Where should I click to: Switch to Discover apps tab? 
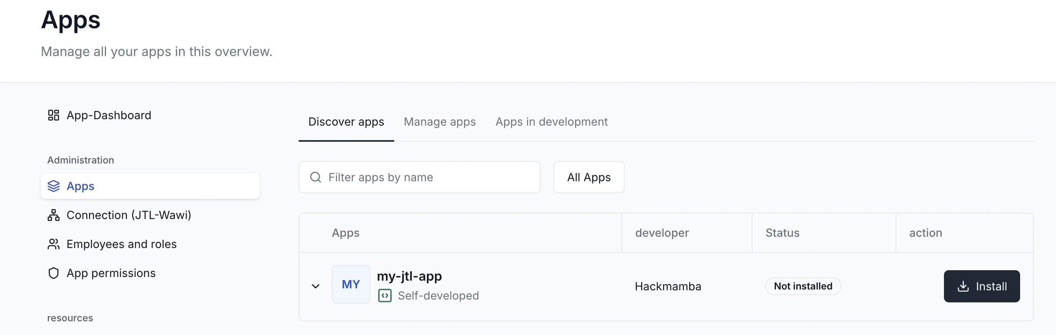coord(346,122)
